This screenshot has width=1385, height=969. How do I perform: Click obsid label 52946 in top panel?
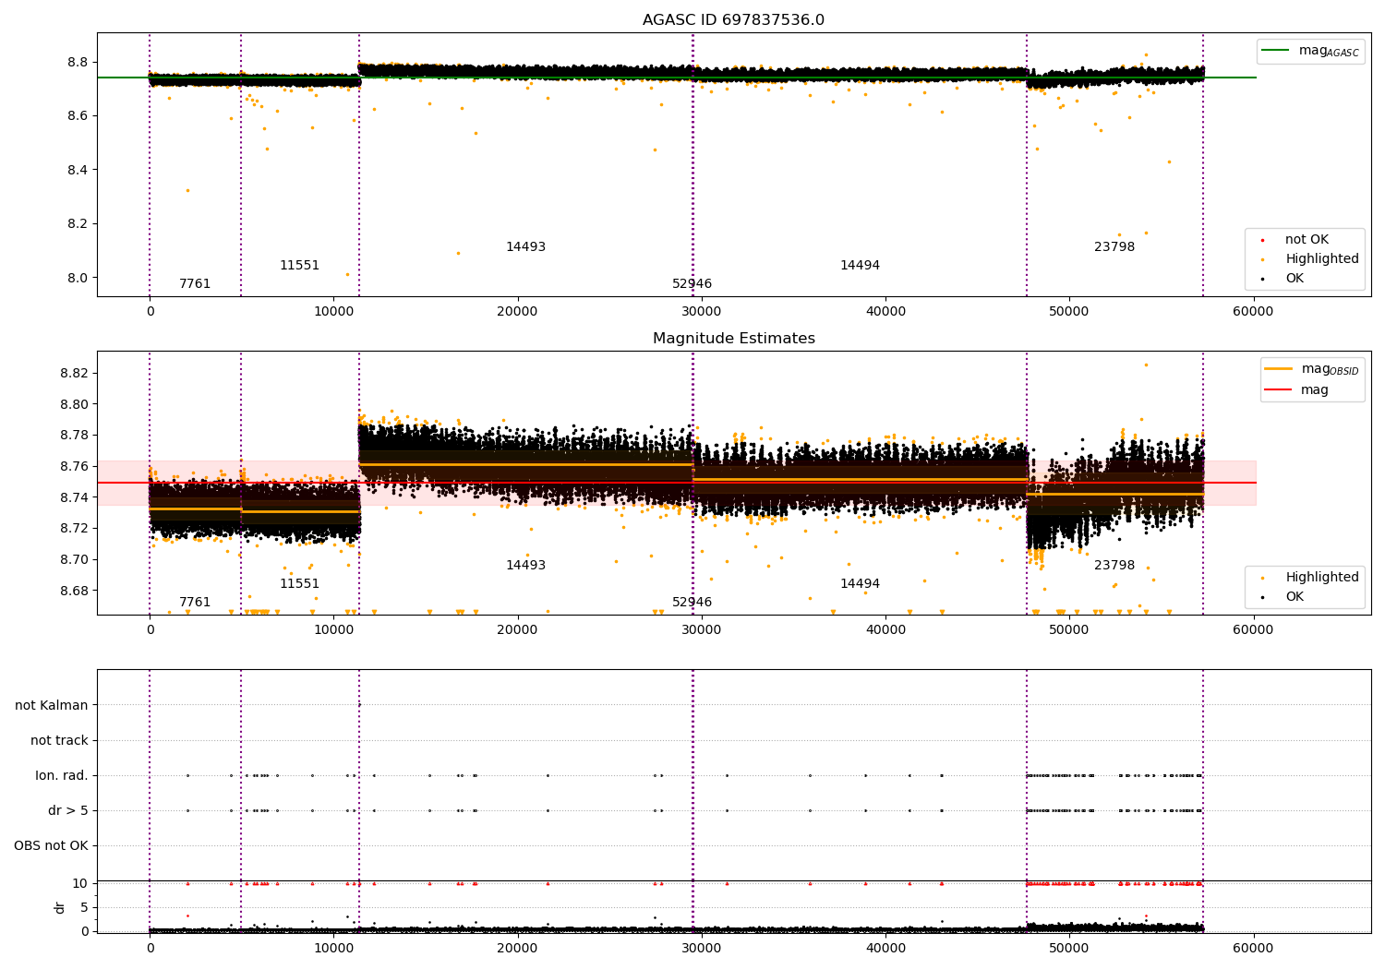click(x=692, y=284)
